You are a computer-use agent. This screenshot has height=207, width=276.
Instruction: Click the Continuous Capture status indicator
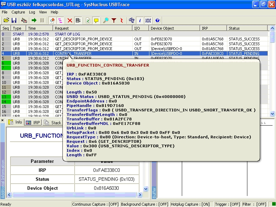click(x=96, y=204)
